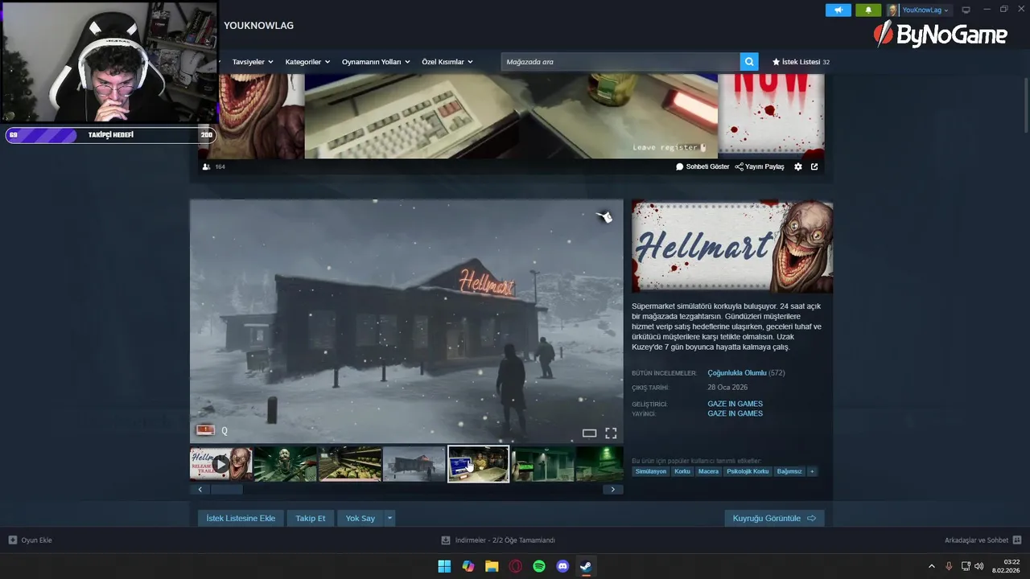Open the Kategoriler dropdown menu

pyautogui.click(x=307, y=62)
